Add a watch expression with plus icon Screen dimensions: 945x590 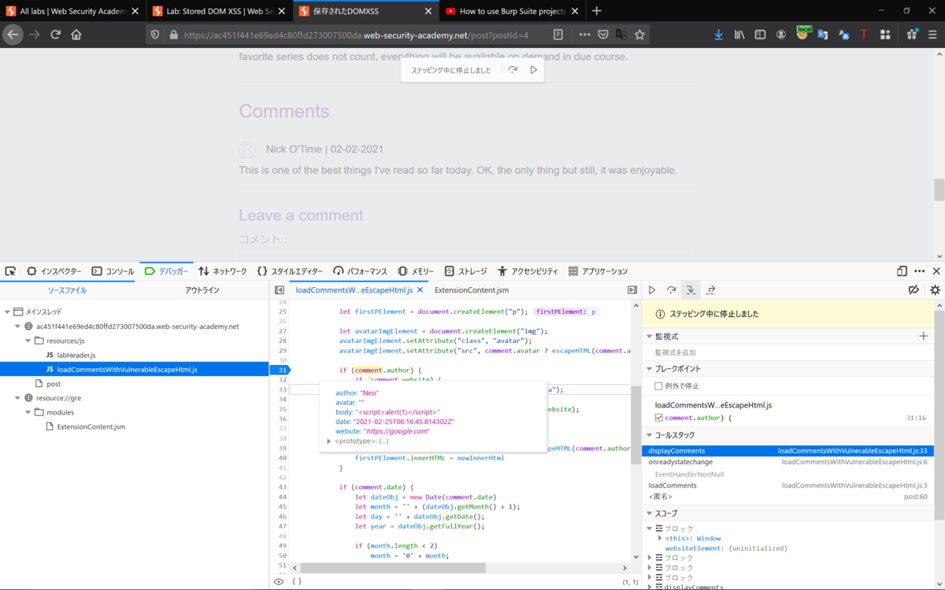[x=924, y=336]
